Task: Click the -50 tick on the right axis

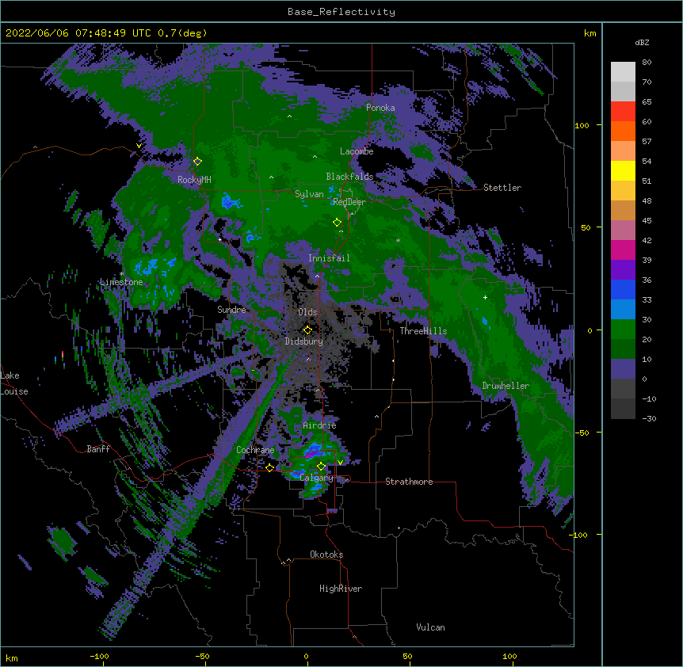Action: (582, 433)
